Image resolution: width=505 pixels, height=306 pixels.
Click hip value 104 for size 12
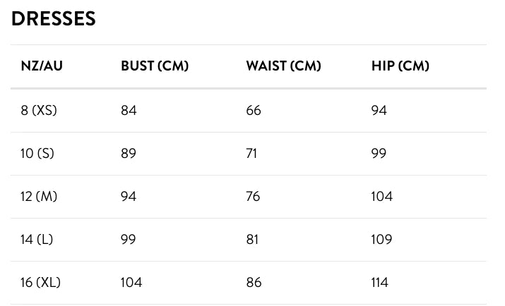coord(382,197)
